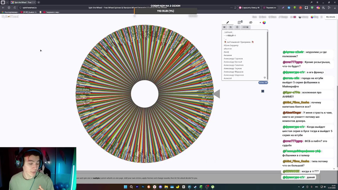
Task: Click 'Спросить Алису AI' button
Action: [249, 8]
